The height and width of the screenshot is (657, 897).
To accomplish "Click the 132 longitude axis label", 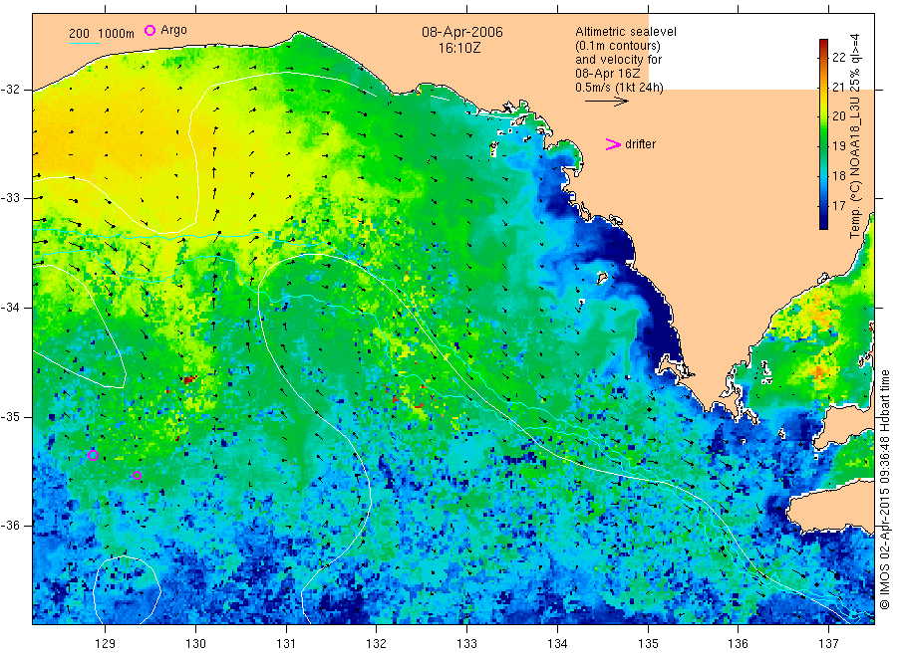I will pos(377,644).
